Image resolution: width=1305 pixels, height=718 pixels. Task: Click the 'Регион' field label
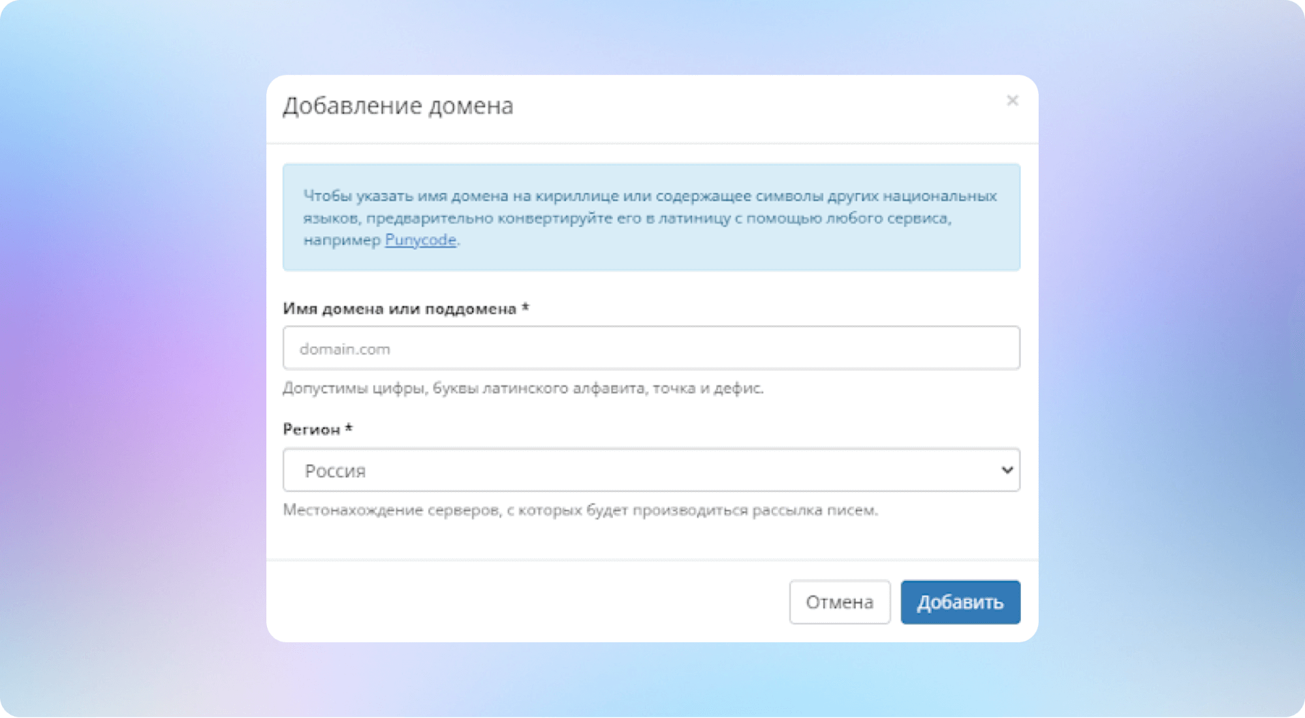pyautogui.click(x=311, y=429)
